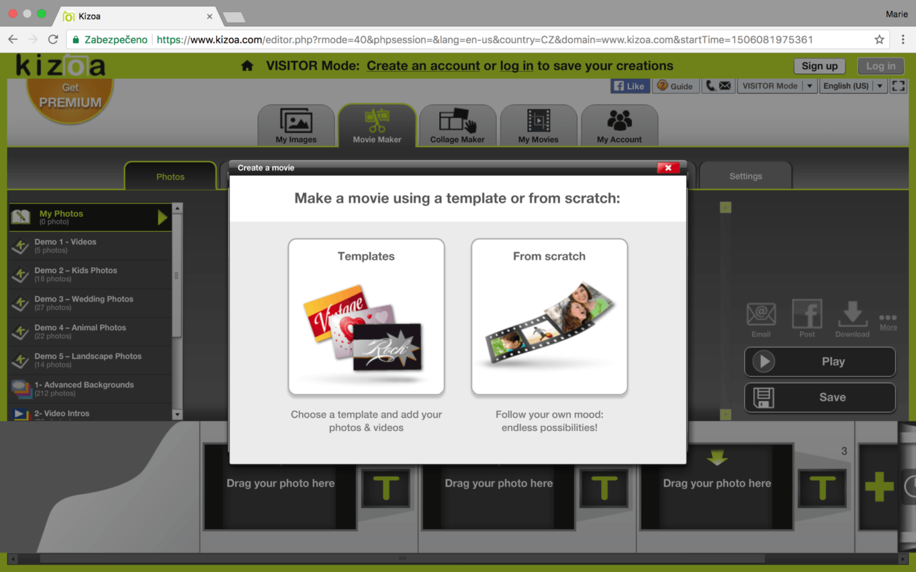This screenshot has width=916, height=572.
Task: Close the Create a movie dialog
Action: click(x=668, y=168)
